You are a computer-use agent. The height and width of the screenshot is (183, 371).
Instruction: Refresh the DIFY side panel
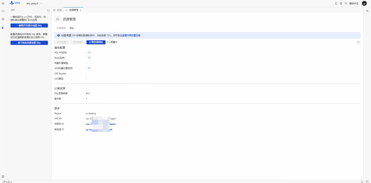48,10
